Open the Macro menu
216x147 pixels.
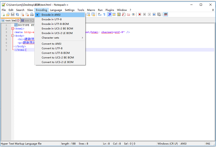[91, 10]
